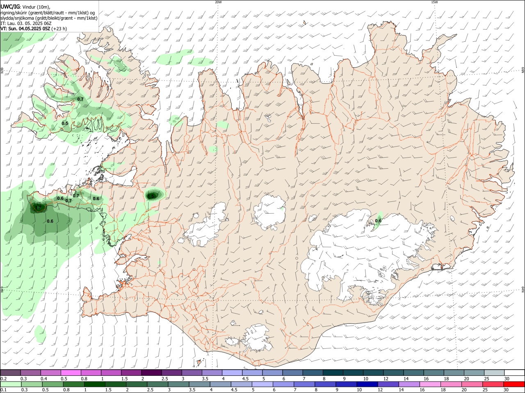Click the 'rigning/skúrir' legend description line

point(48,13)
